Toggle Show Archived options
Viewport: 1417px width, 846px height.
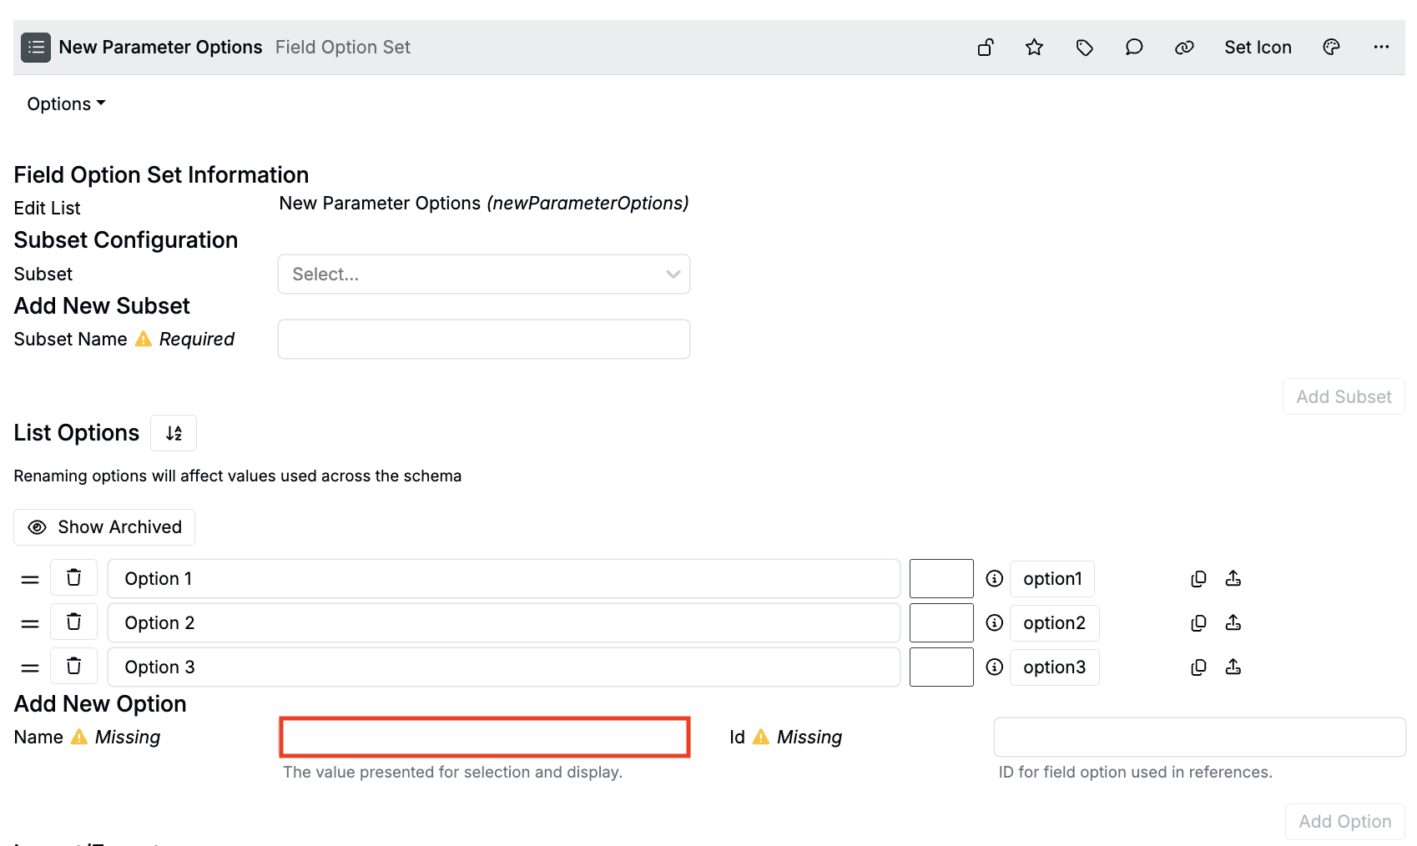click(104, 527)
